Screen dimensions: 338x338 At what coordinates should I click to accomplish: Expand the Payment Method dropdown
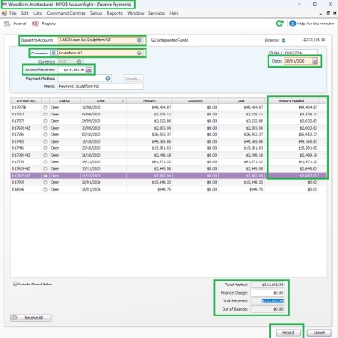pyautogui.click(x=108, y=78)
